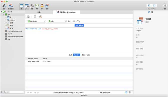Click the document icon with dropdown arrow
168x97 pixels.
pyautogui.click(x=36, y=16)
